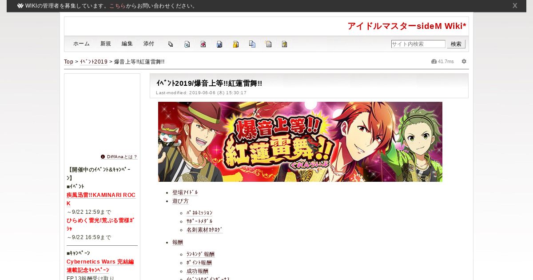The image size is (533, 280).
Task: Click the info icon beside DiffAnaとは？
Action: (103, 156)
